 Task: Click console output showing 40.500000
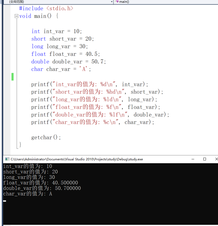(x=41, y=183)
